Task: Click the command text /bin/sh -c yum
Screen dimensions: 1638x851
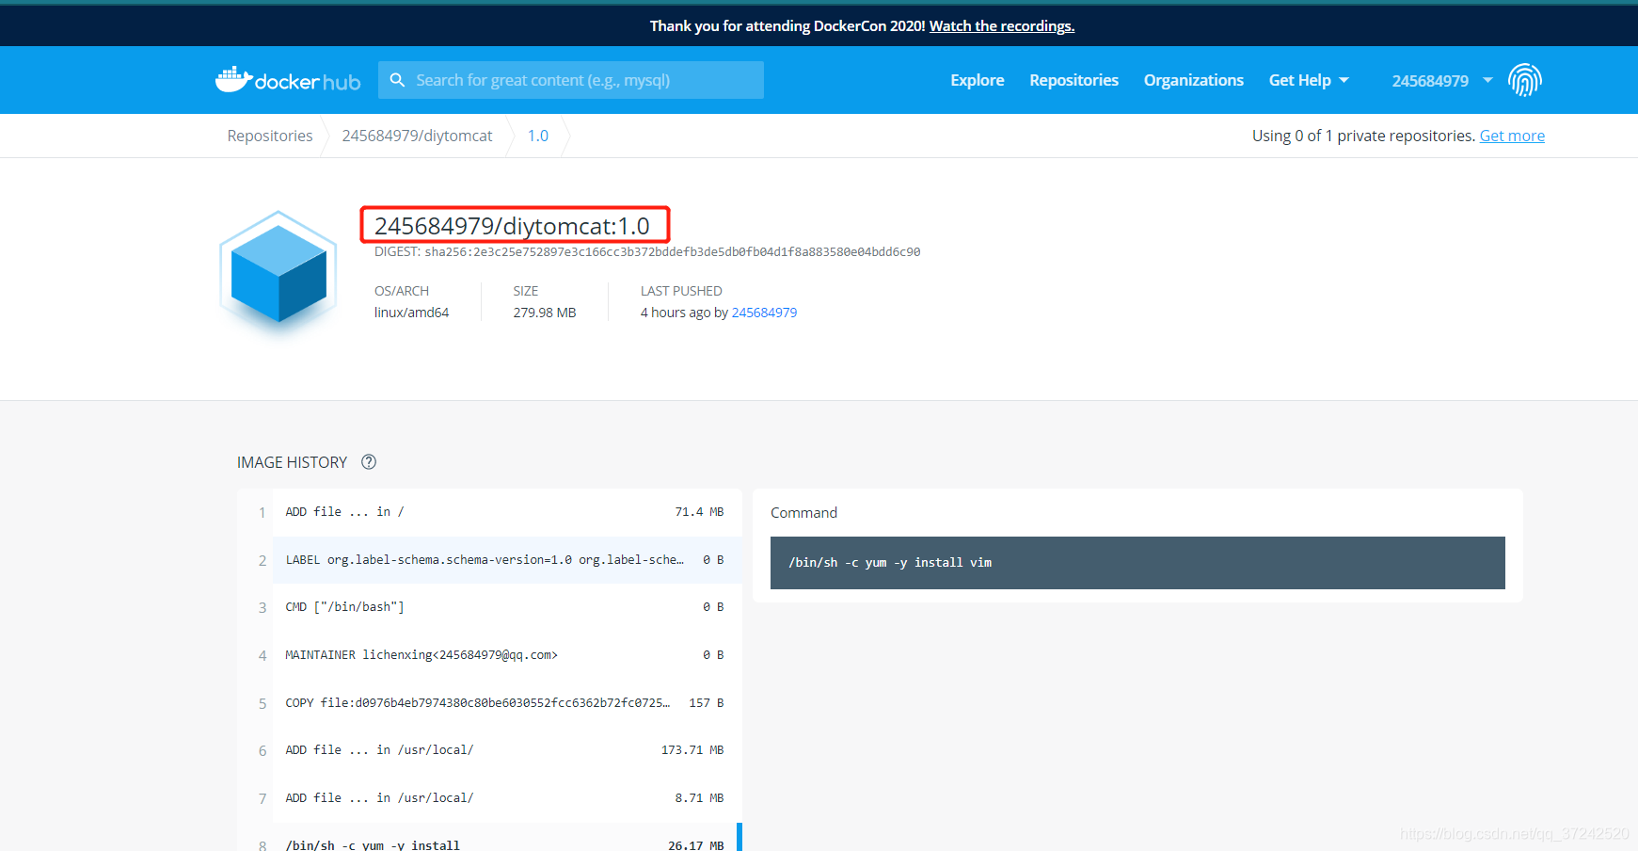Action: pyautogui.click(x=890, y=563)
